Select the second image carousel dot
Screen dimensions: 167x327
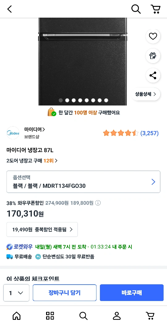[x=67, y=100]
